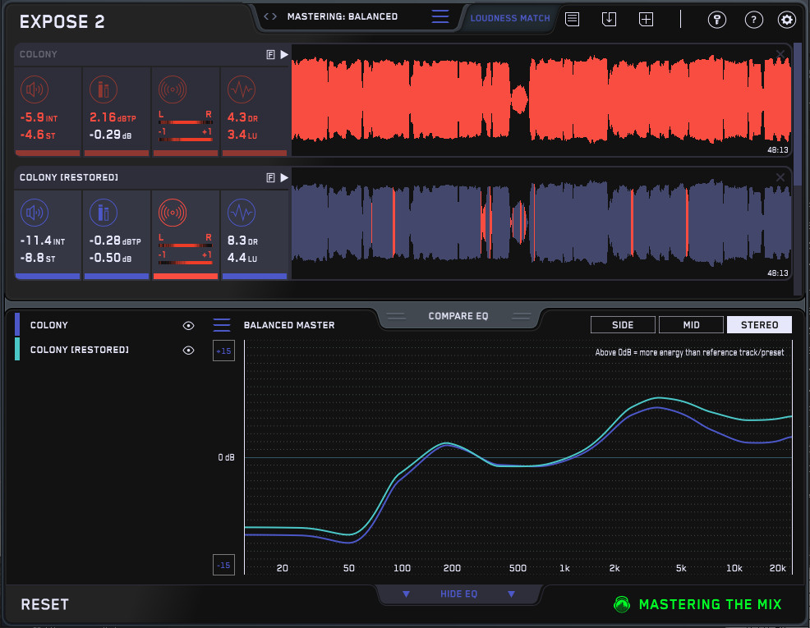Open the Balanced Master reference menu

click(222, 325)
